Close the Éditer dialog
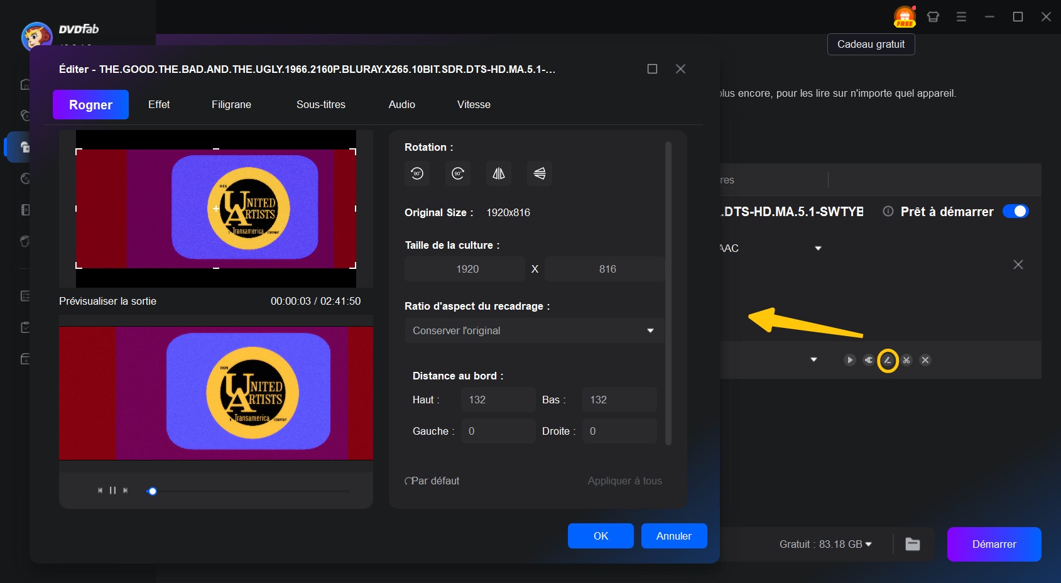This screenshot has height=583, width=1061. click(x=680, y=69)
